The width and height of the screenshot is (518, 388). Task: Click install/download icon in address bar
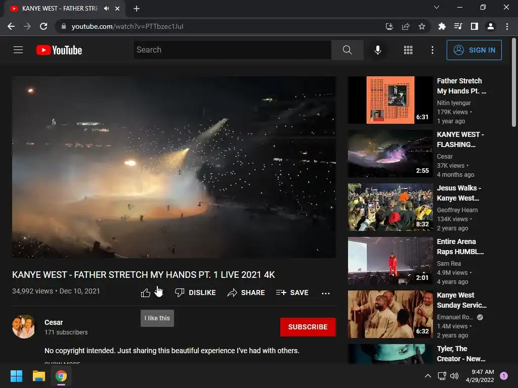tap(390, 26)
